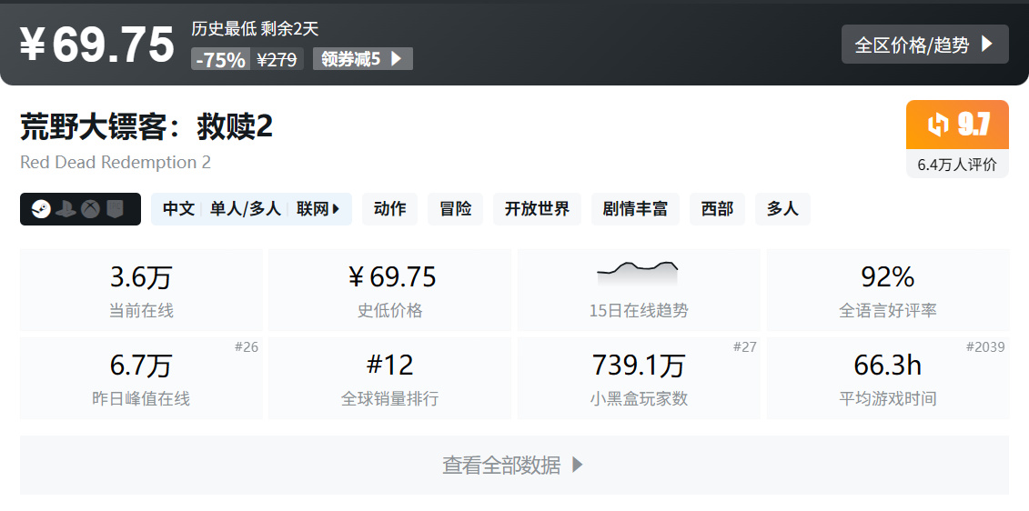Open the 剧情丰富 tag
Viewport: 1029px width, 511px height.
pos(635,209)
